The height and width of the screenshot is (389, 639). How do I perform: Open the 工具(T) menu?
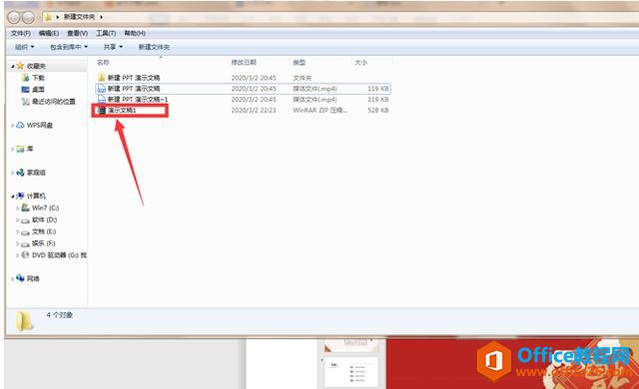coord(106,33)
